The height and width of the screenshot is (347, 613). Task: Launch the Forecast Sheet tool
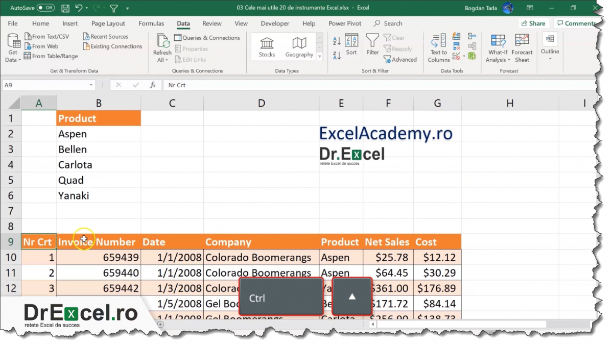[522, 47]
